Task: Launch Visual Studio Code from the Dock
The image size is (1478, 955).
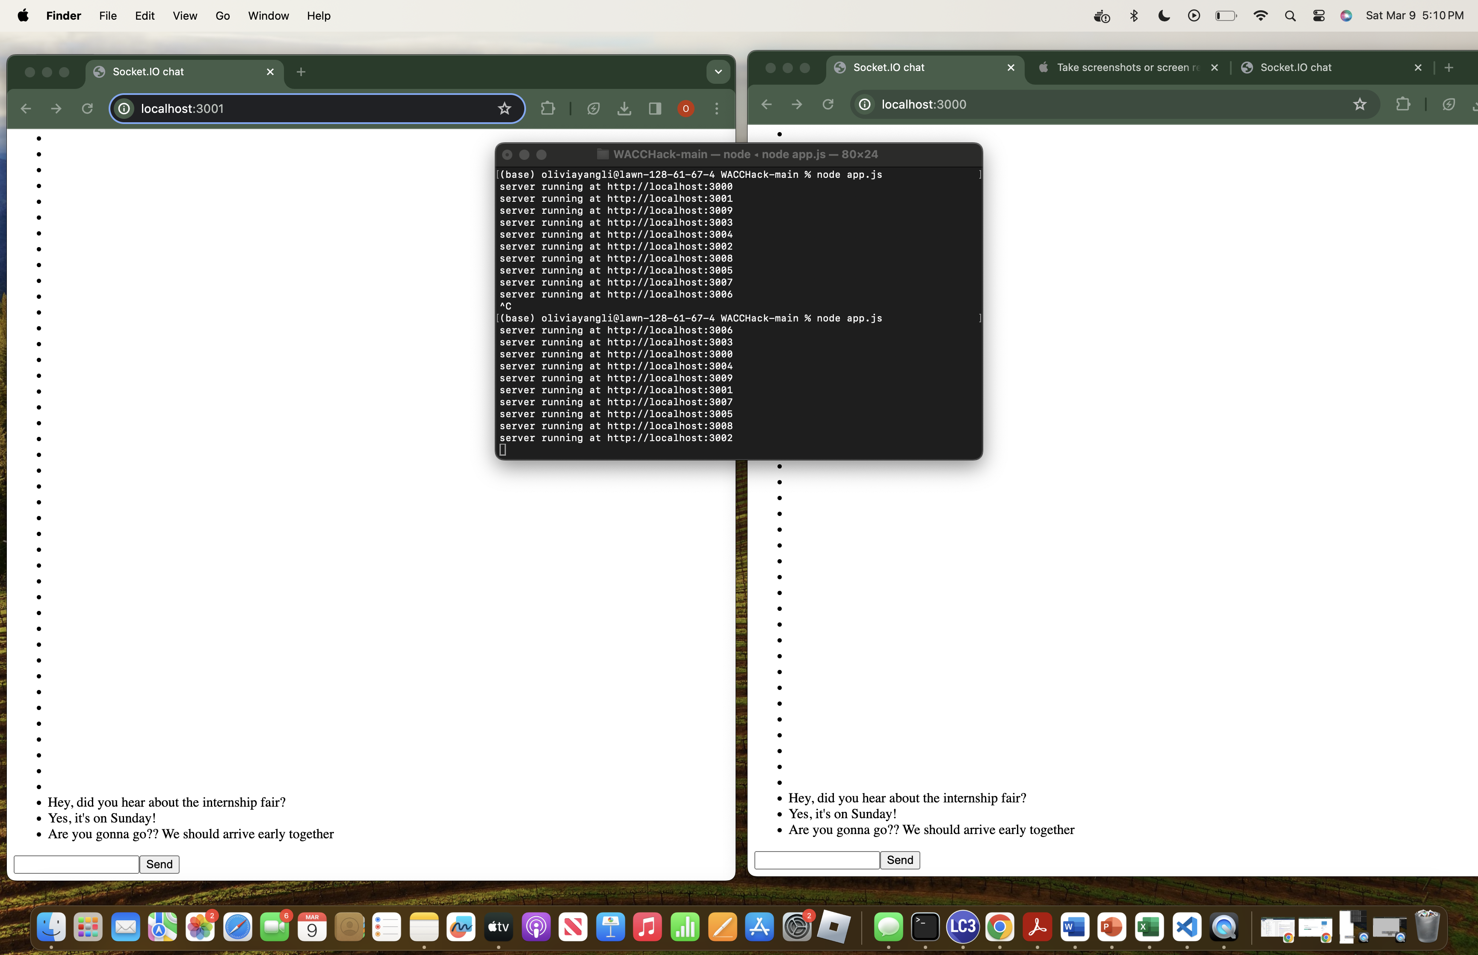Action: click(x=1186, y=927)
